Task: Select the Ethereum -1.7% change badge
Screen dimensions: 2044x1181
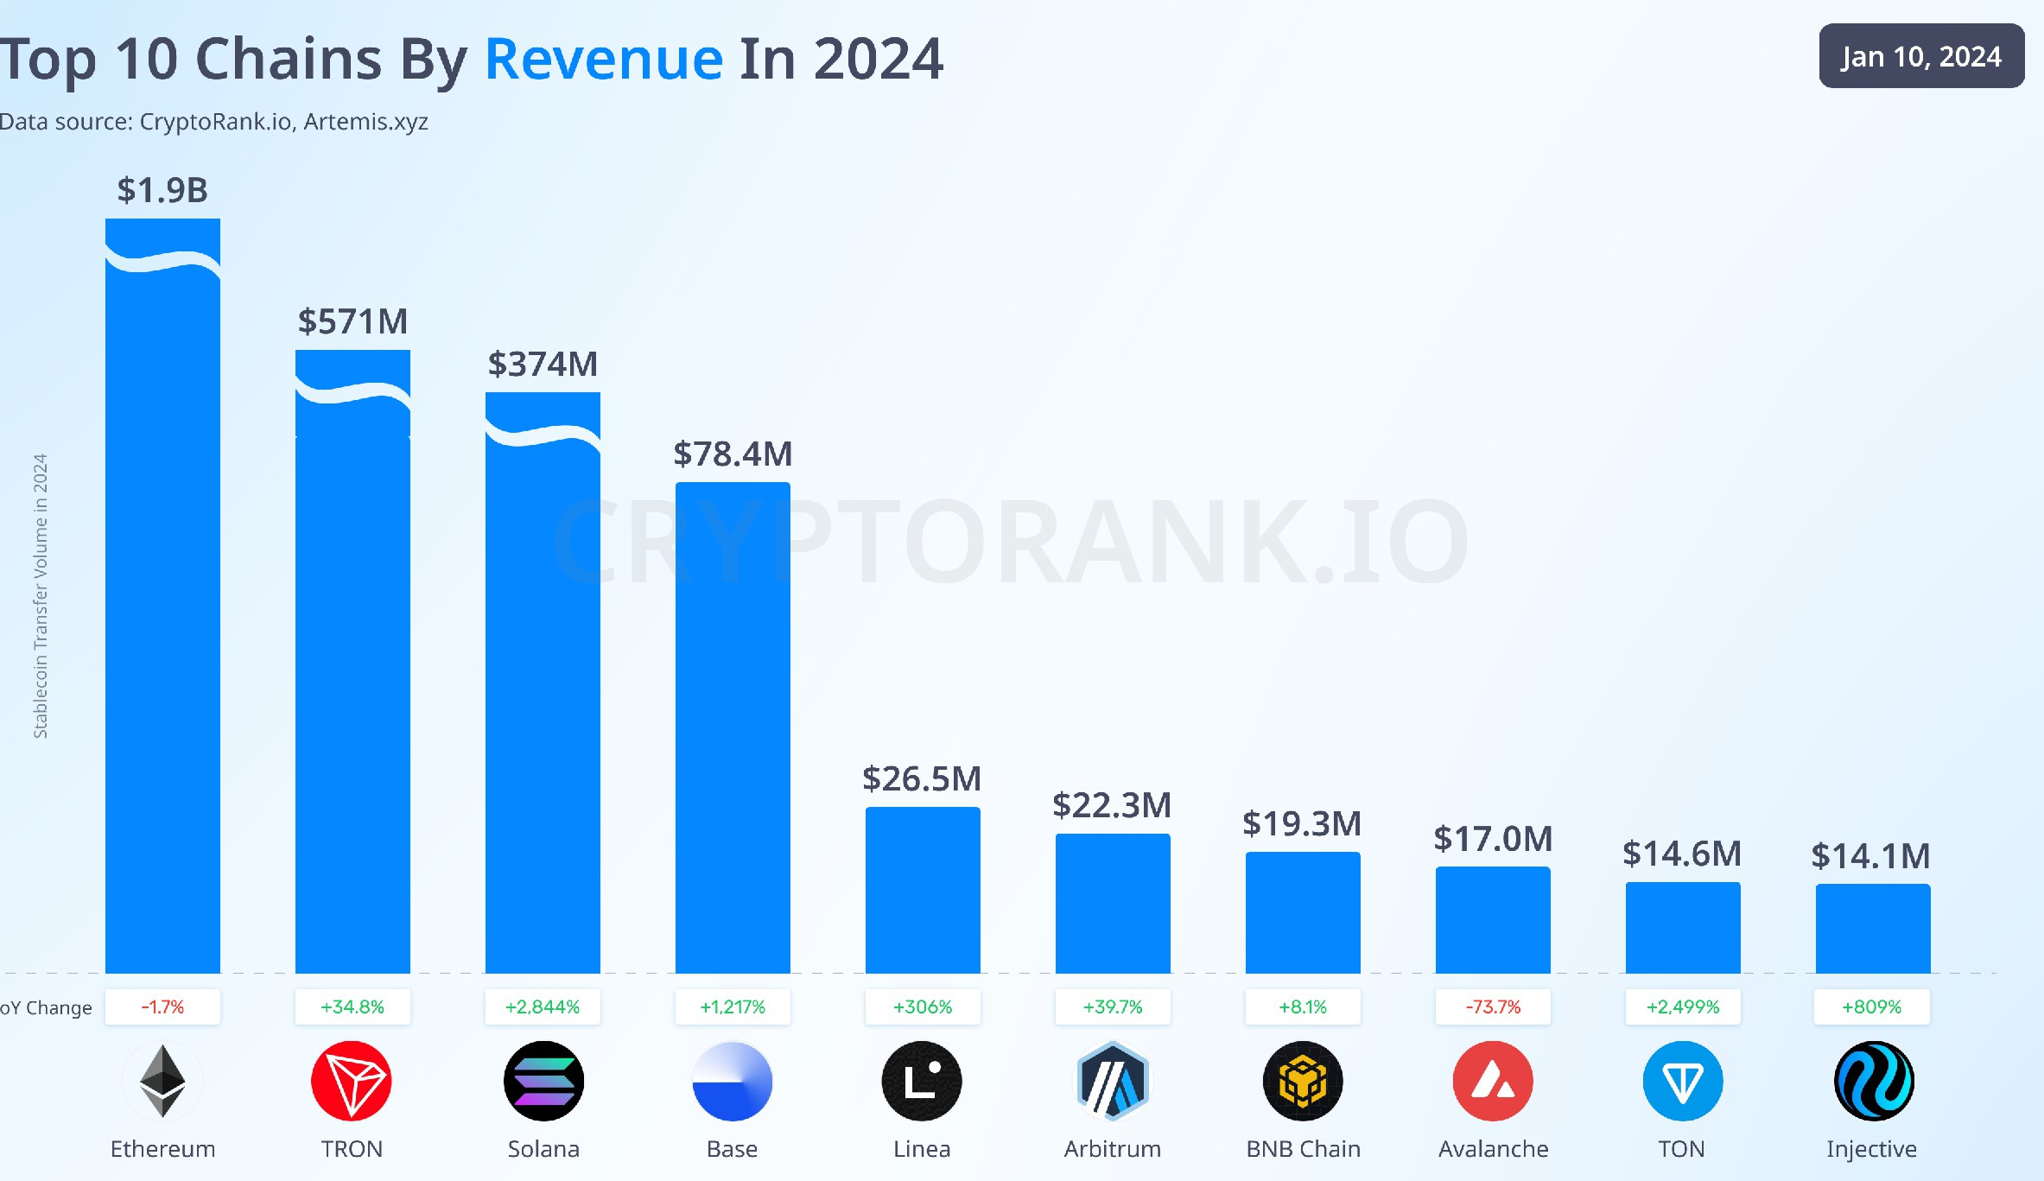Action: (x=162, y=1006)
